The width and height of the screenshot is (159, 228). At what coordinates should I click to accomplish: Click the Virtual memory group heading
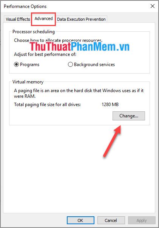click(x=28, y=82)
